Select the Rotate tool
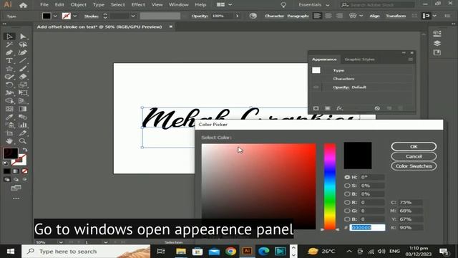The width and height of the screenshot is (458, 258). tap(9, 85)
